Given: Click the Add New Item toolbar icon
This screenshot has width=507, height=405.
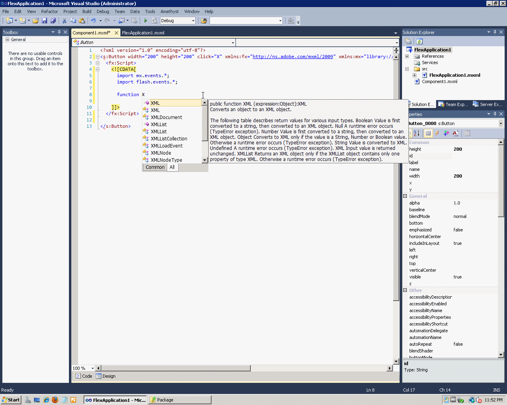Looking at the screenshot, I should (23, 21).
